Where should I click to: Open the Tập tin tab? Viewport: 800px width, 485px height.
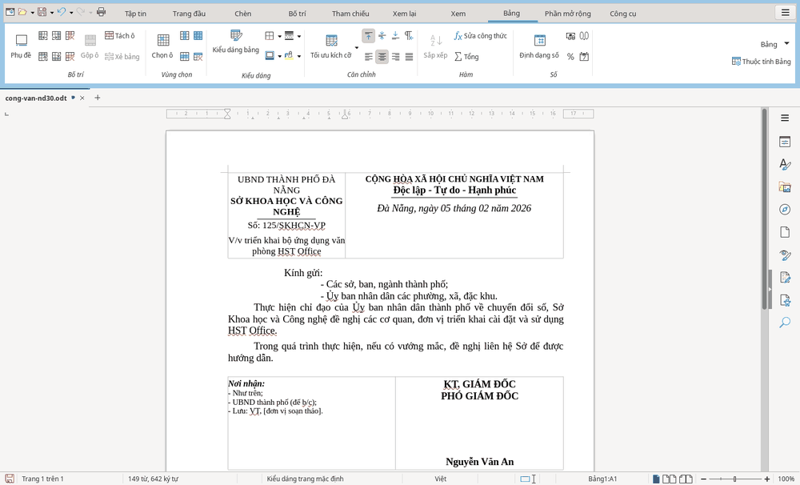(135, 14)
